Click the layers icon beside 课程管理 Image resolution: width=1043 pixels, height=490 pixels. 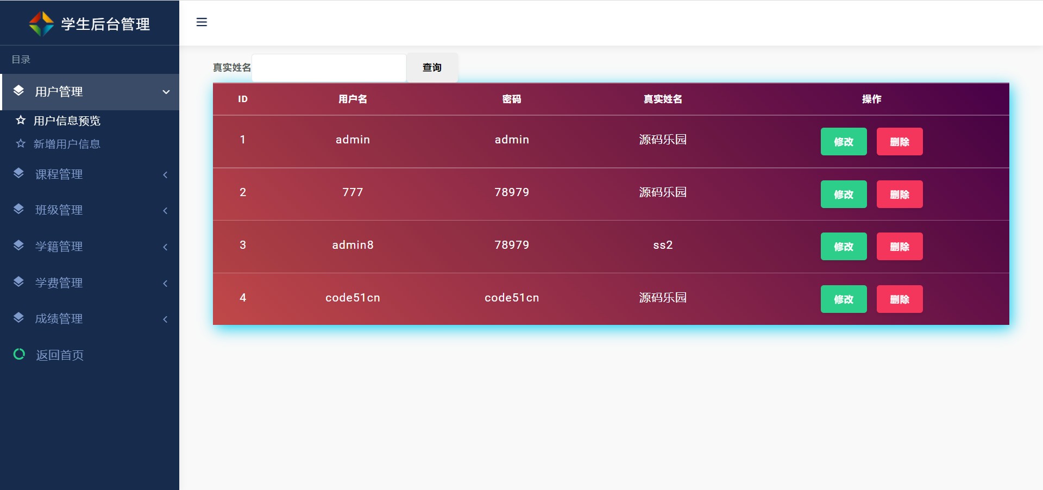[x=19, y=173]
